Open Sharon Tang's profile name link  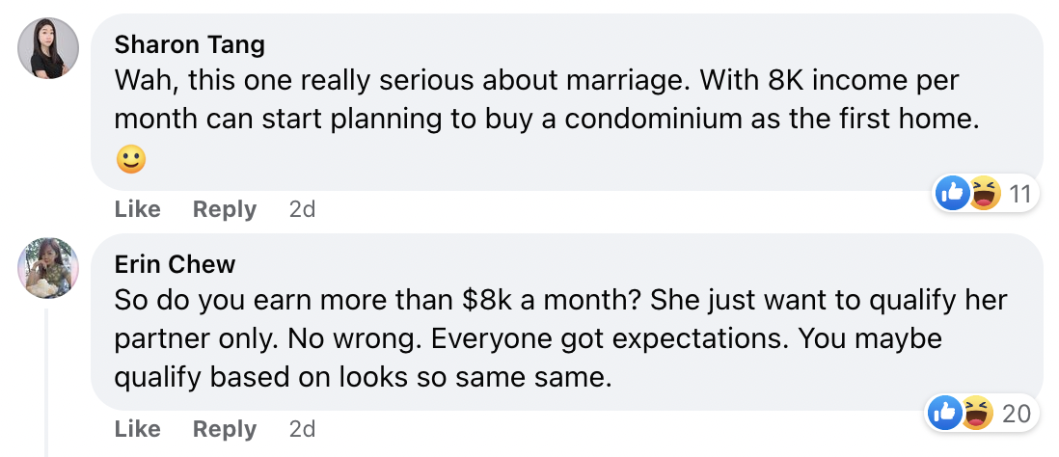[189, 44]
